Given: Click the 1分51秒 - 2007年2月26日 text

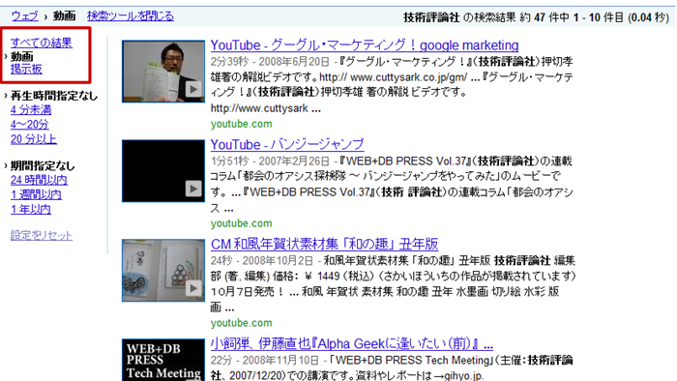Looking at the screenshot, I should pyautogui.click(x=270, y=161).
